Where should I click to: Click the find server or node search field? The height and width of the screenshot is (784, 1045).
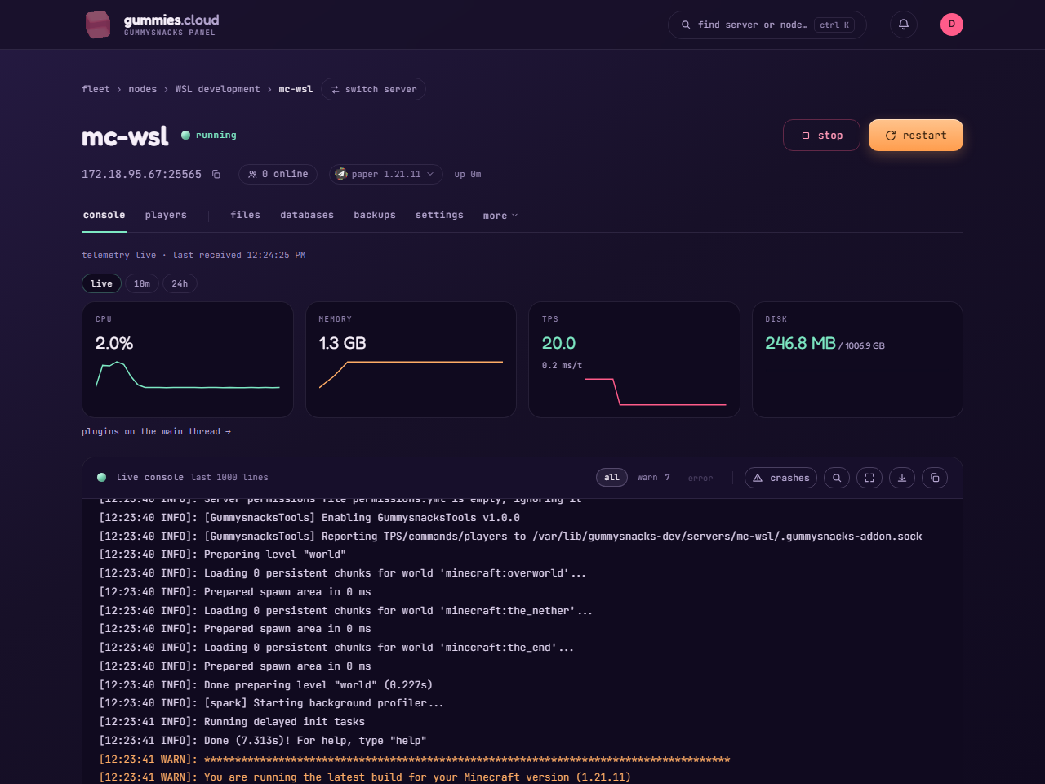pos(767,24)
